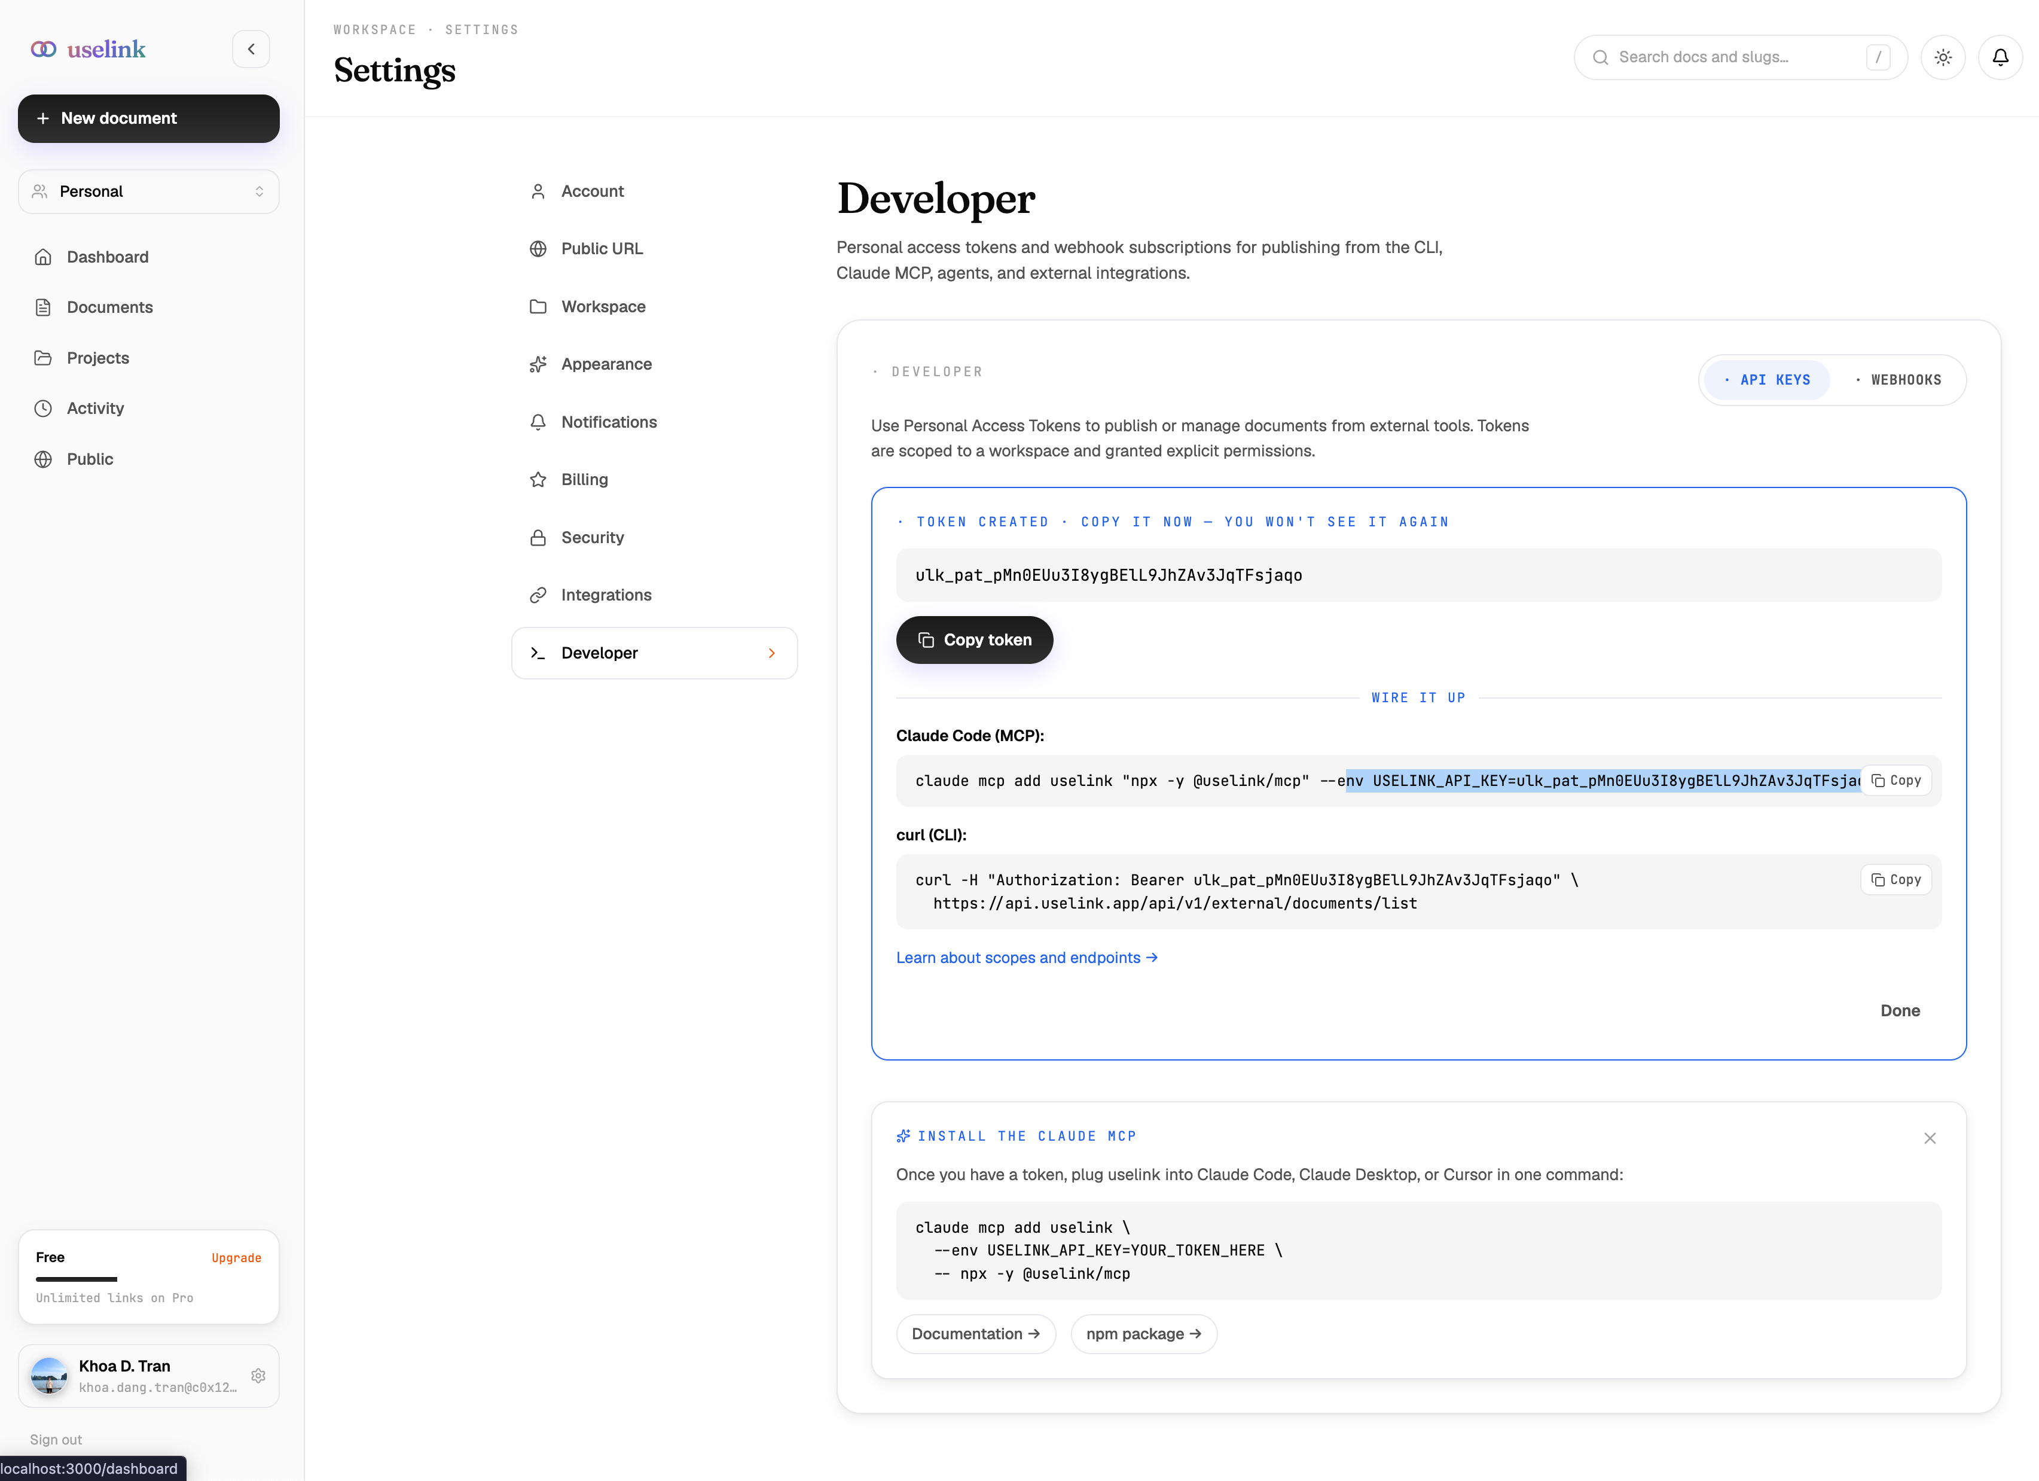Create a New document
This screenshot has width=2039, height=1481.
[148, 118]
